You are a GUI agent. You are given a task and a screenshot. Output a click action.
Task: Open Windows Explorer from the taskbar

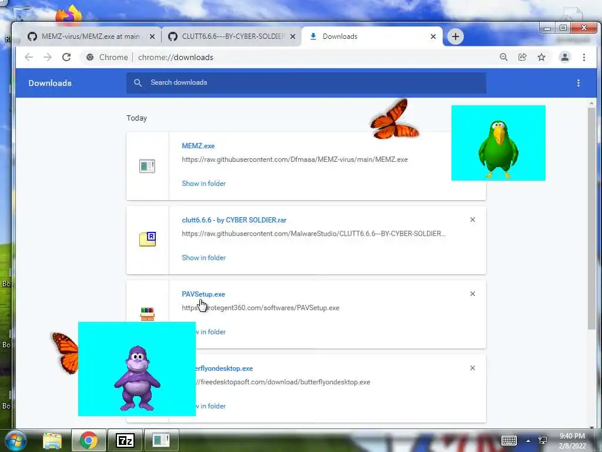point(52,440)
